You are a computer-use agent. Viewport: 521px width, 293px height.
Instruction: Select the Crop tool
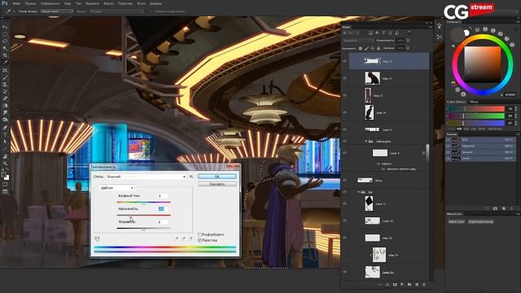5,55
